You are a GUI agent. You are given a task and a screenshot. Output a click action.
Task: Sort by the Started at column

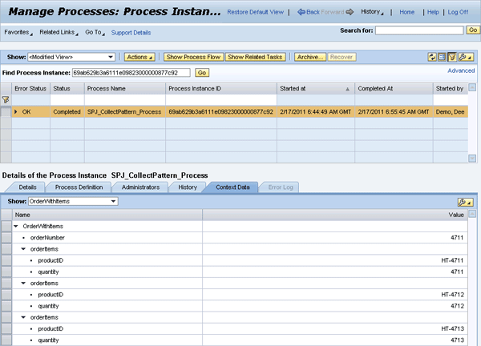[x=314, y=88]
